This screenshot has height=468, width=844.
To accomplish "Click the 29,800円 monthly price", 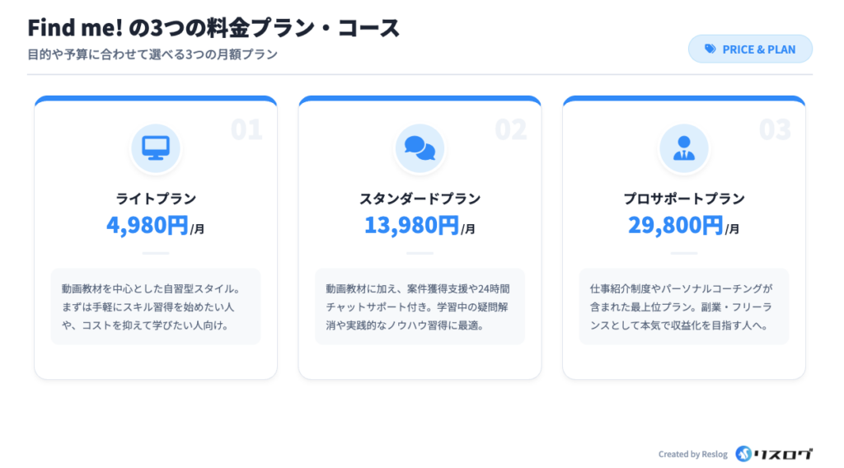I will pos(676,225).
